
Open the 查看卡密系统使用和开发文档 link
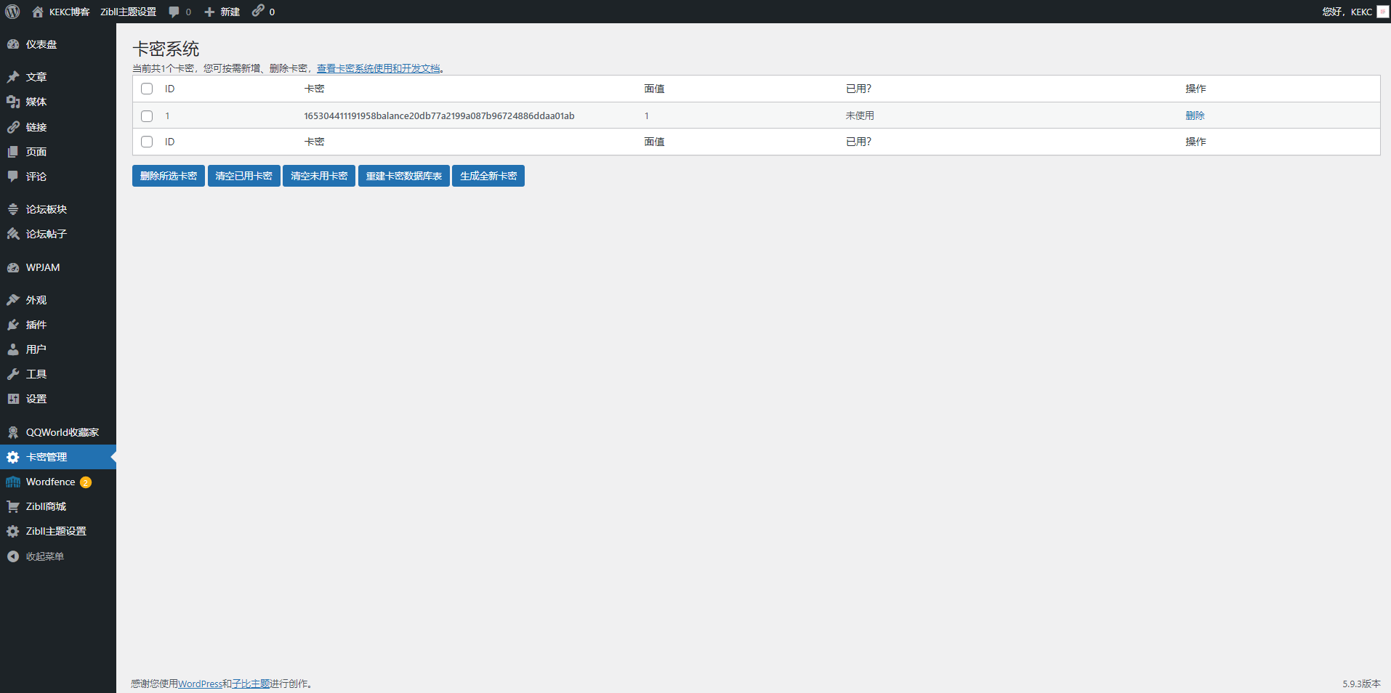[x=378, y=68]
